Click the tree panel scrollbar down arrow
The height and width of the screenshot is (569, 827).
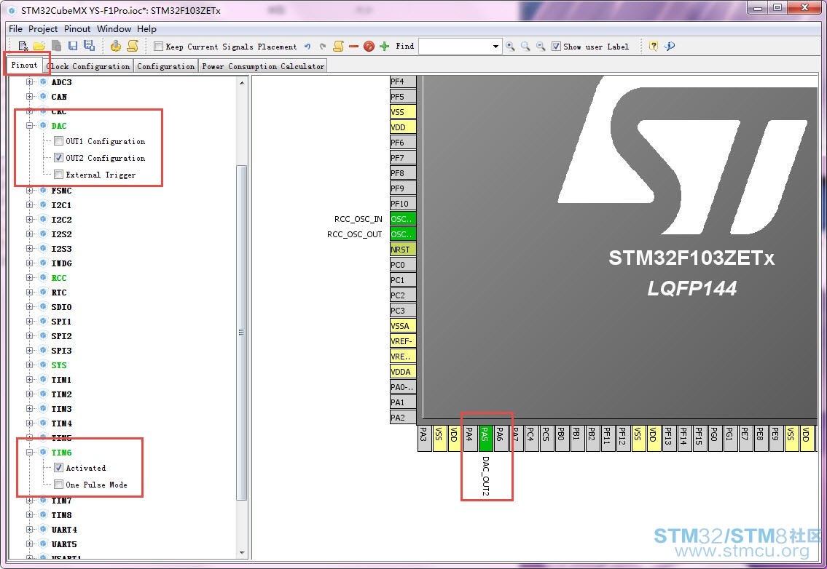pyautogui.click(x=242, y=553)
